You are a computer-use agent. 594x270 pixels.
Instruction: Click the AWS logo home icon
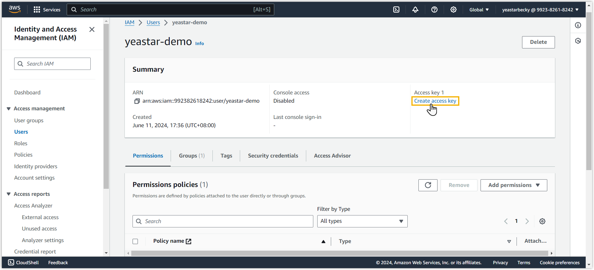click(14, 10)
